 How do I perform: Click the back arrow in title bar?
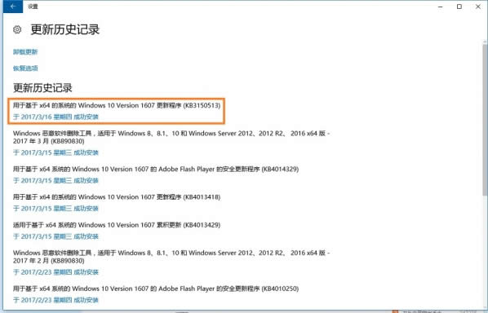pyautogui.click(x=13, y=7)
